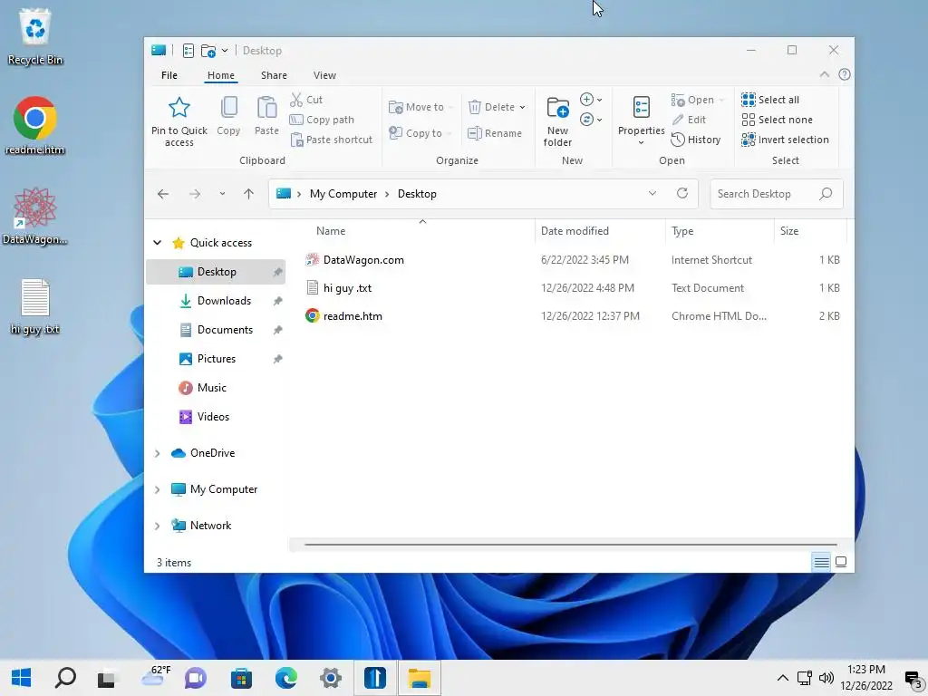
Task: Open the Delete dropdown arrow
Action: pos(523,107)
